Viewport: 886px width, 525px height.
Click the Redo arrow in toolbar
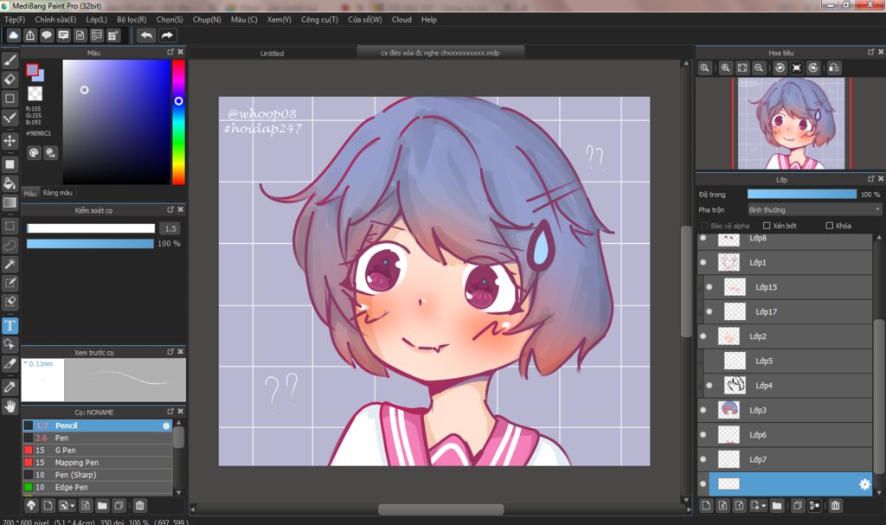(x=167, y=35)
